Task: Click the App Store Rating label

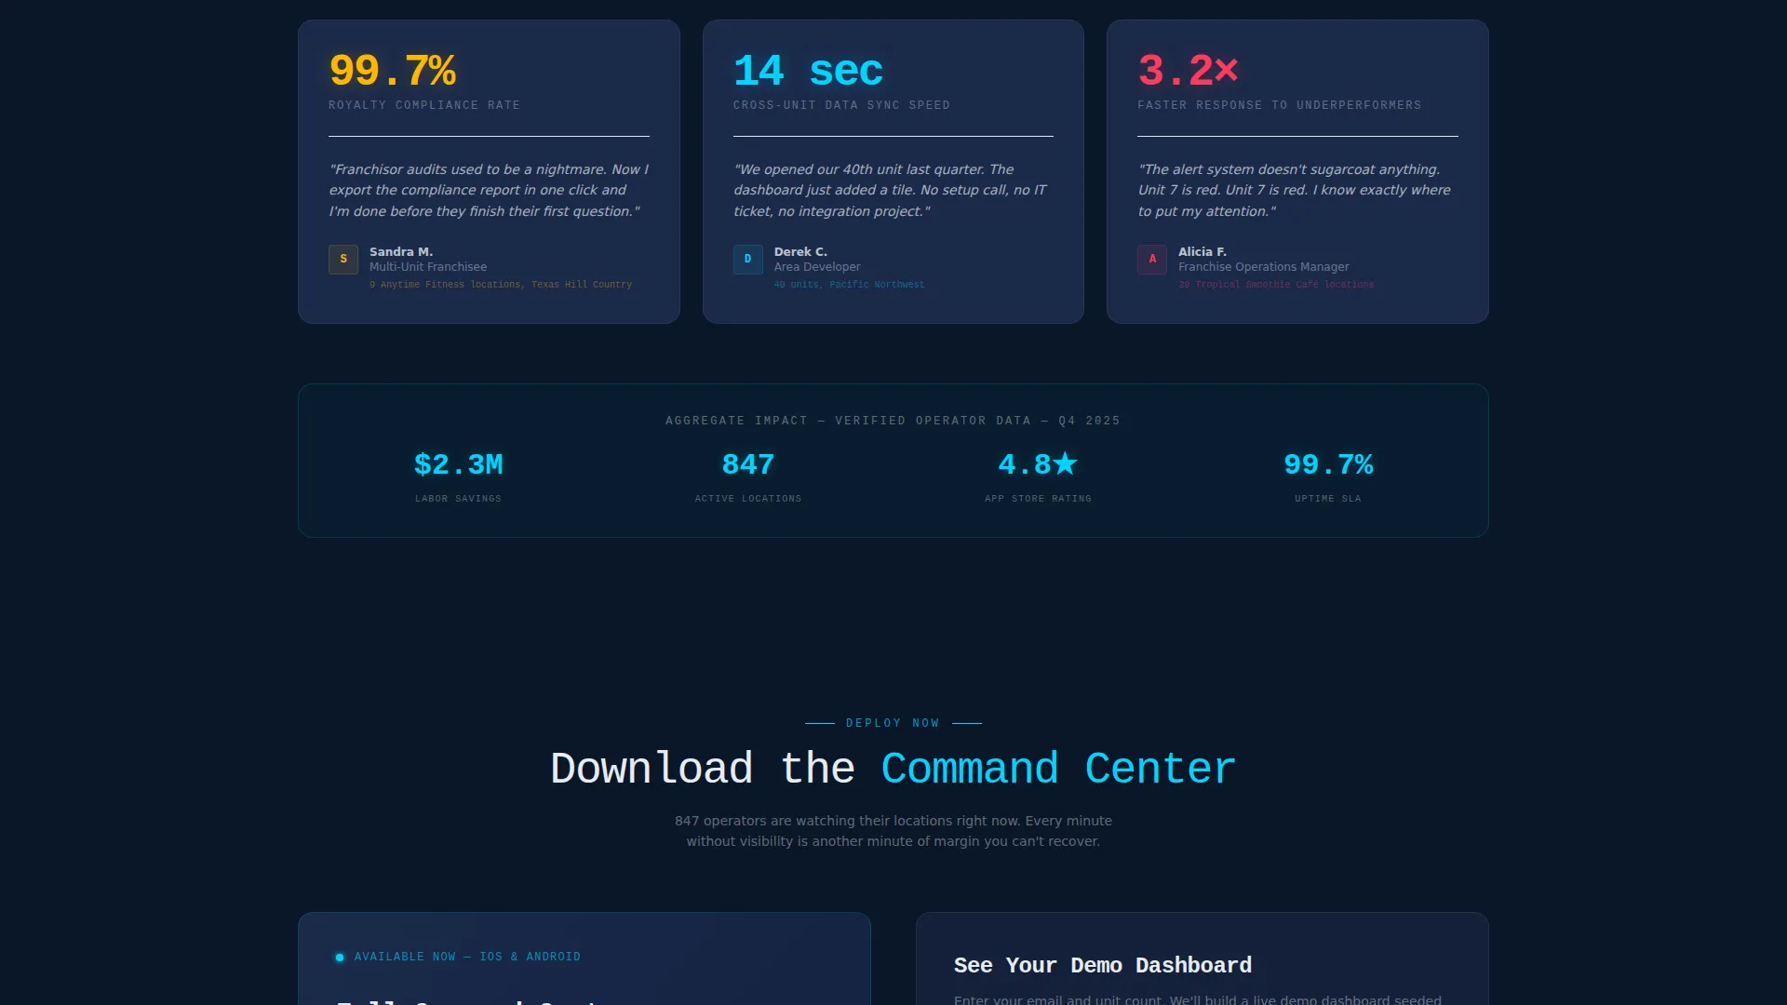Action: [1038, 499]
